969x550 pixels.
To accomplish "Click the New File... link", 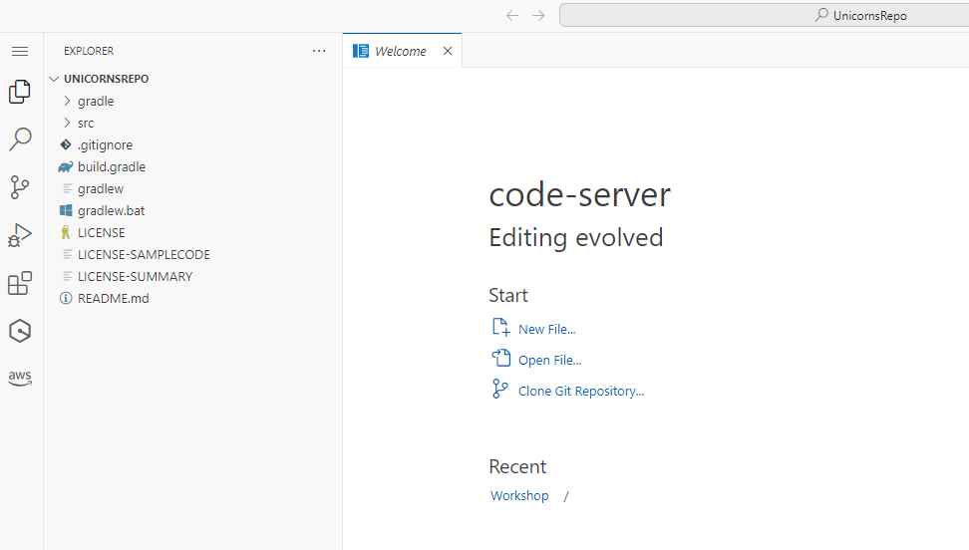I will [x=547, y=330].
